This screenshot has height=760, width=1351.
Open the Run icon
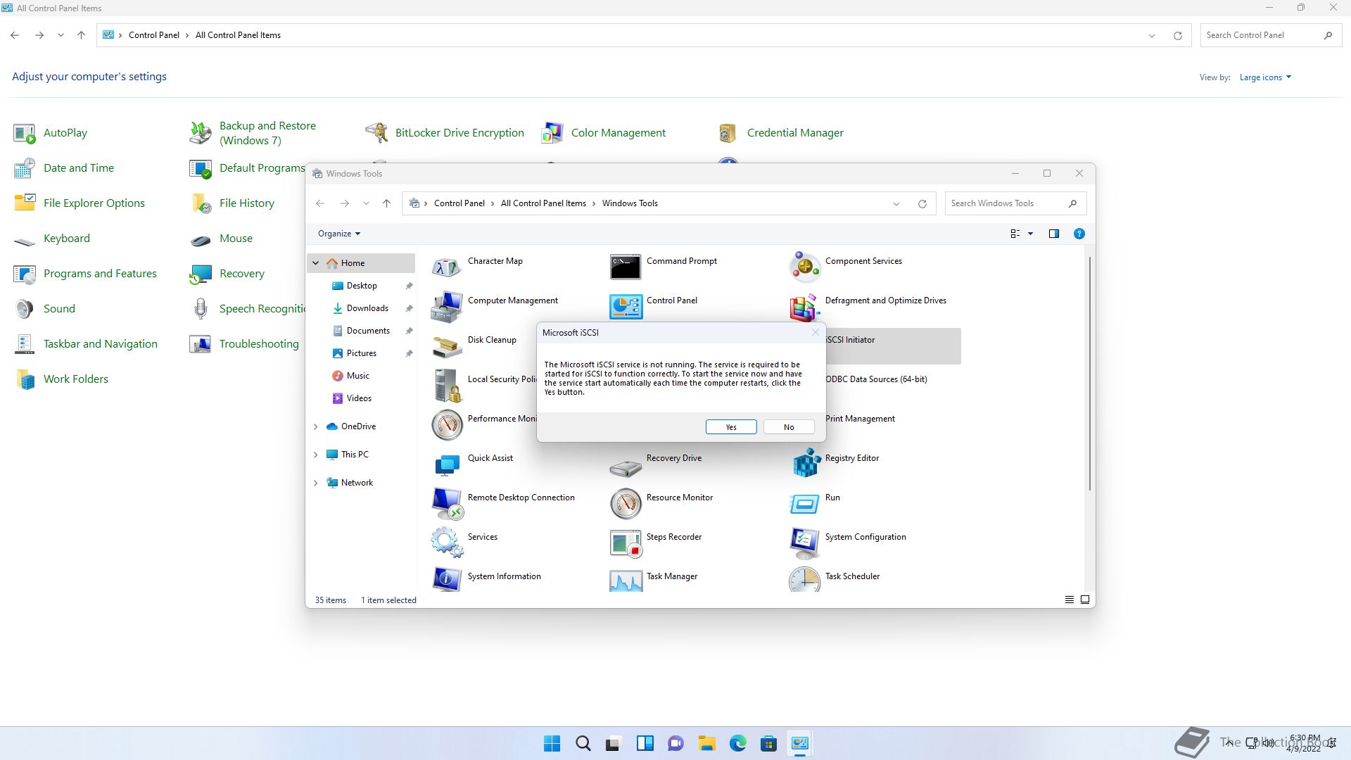tap(804, 504)
